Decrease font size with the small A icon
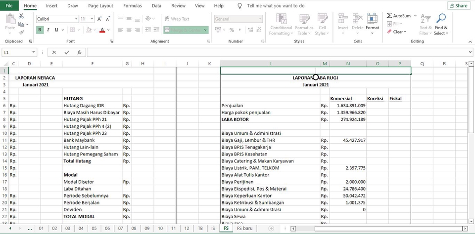Screen dimensions: 475x234 (107, 19)
